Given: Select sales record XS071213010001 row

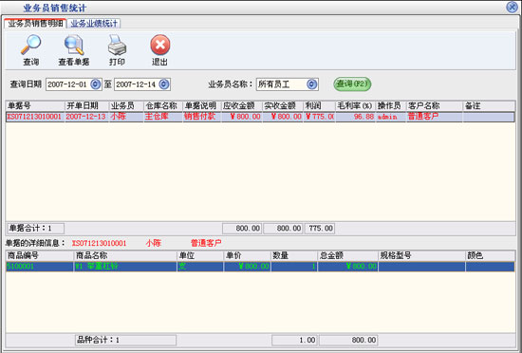Looking at the screenshot, I should (260, 117).
